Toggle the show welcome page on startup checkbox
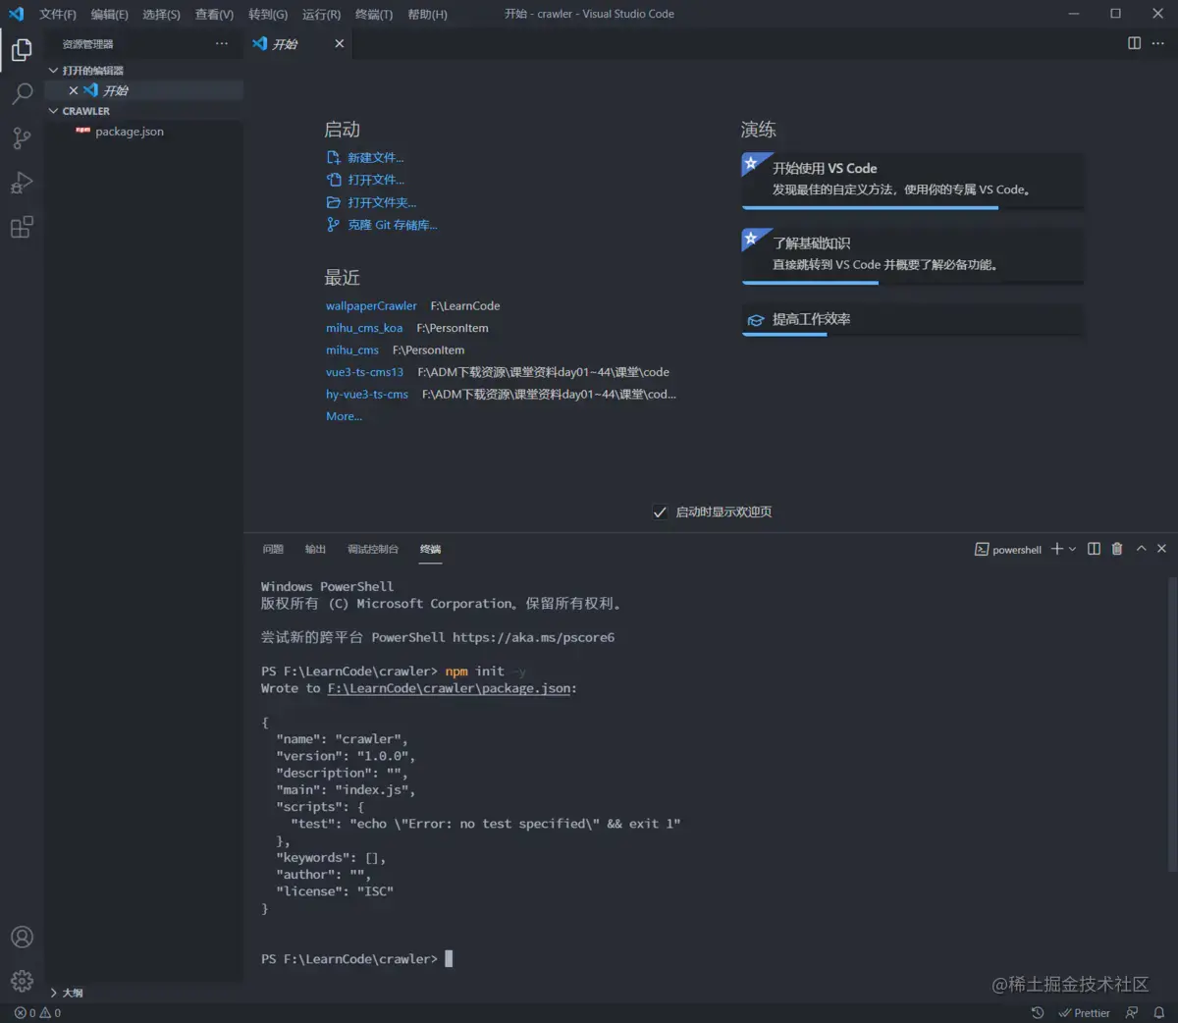The image size is (1178, 1023). pos(660,511)
